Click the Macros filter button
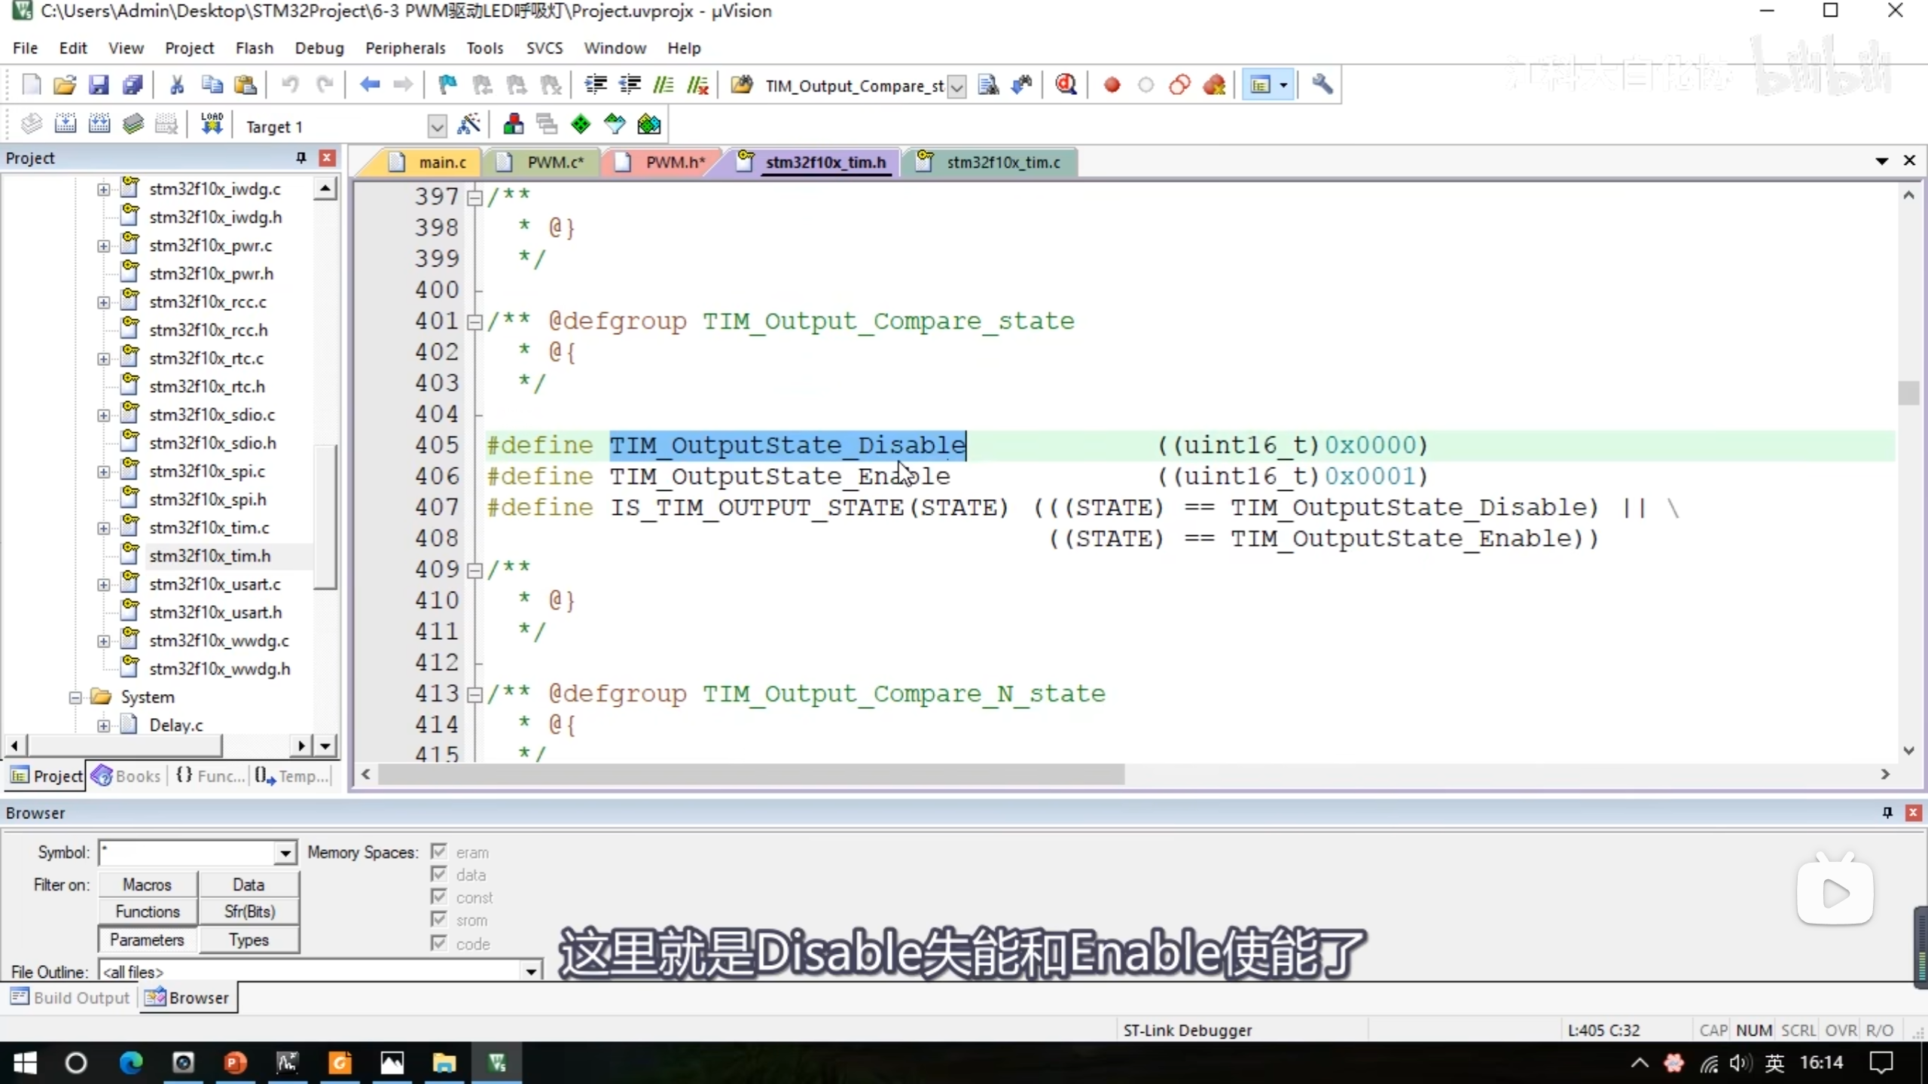Image resolution: width=1928 pixels, height=1084 pixels. point(148,885)
